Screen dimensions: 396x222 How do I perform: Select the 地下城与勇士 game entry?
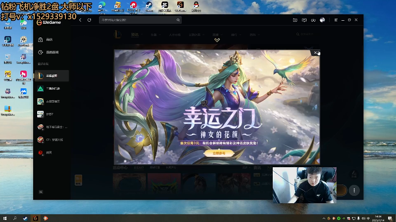(52, 127)
